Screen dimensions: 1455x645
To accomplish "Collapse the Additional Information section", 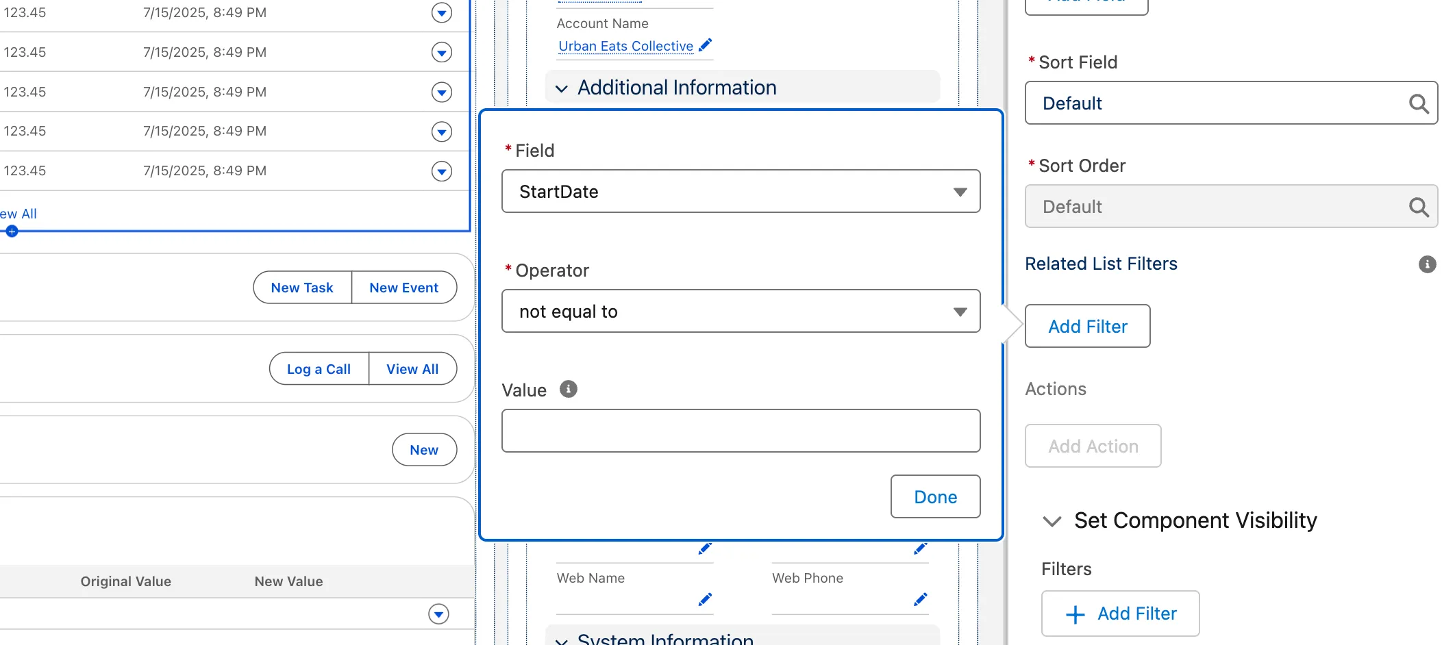I will [562, 88].
